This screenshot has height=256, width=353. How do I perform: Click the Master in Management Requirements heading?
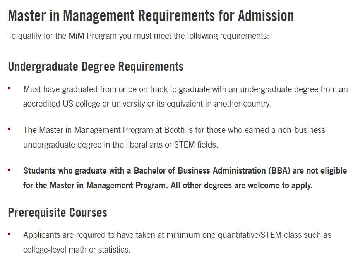151,16
